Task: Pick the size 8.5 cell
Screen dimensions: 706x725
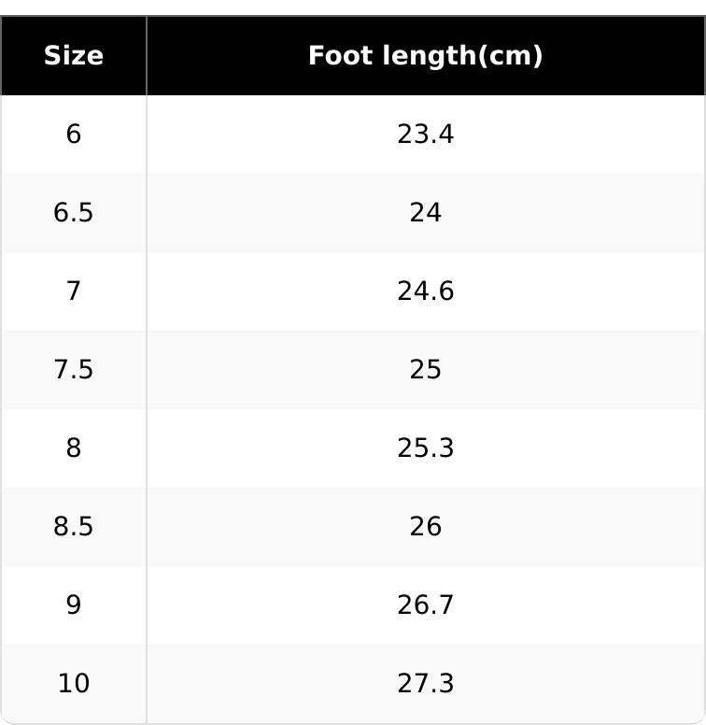Action: (73, 527)
